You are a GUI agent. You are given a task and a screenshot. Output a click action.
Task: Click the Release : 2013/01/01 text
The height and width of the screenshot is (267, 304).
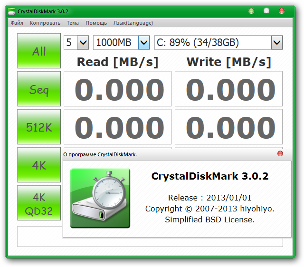click(x=210, y=198)
